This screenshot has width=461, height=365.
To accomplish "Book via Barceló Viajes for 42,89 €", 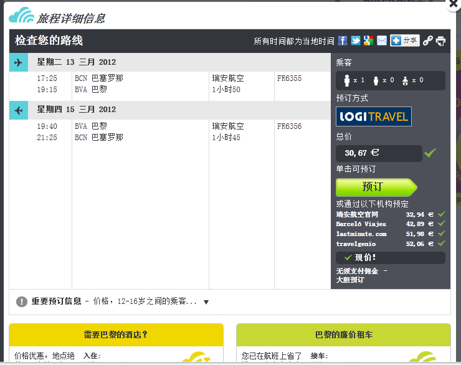I will (x=391, y=224).
